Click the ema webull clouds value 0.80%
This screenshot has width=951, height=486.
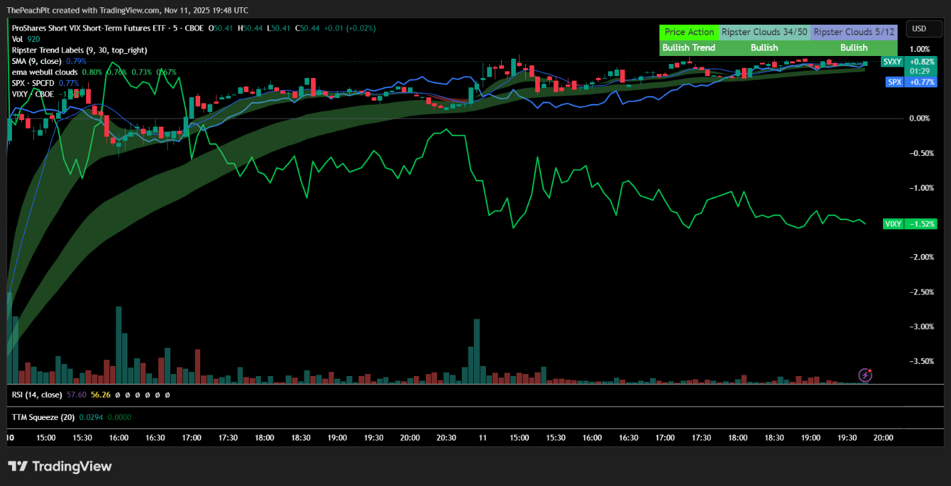pyautogui.click(x=92, y=72)
